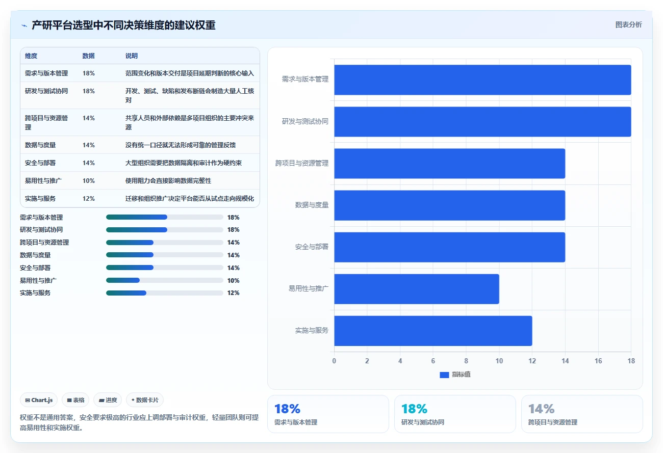This screenshot has width=663, height=453.
Task: Click the 18% 研发与测试协同 stat card
Action: (455, 414)
